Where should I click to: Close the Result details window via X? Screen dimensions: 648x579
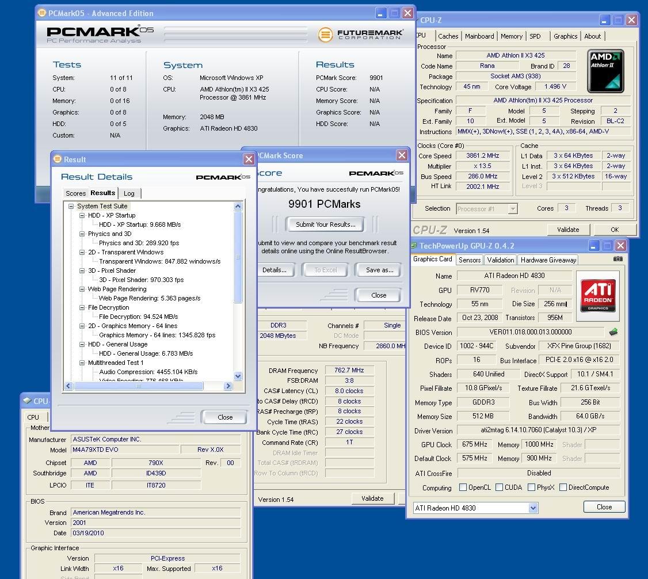click(x=249, y=159)
